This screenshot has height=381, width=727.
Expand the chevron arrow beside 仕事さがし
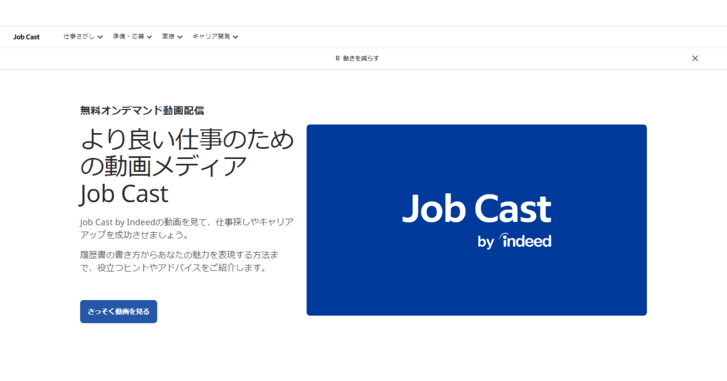[100, 37]
